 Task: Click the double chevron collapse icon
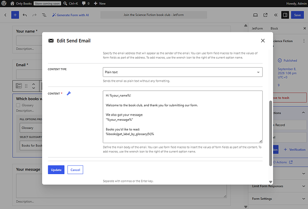(x=276, y=15)
